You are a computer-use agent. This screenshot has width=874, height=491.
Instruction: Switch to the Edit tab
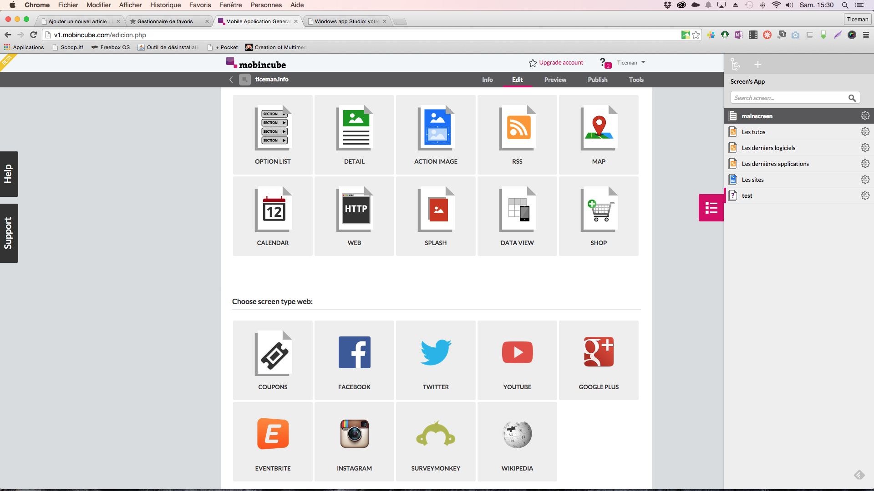click(x=518, y=80)
